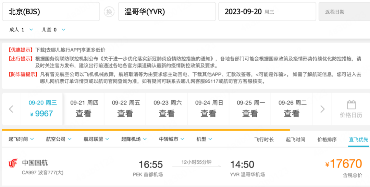Click arrival time 14:50
This screenshot has height=187, width=370.
point(242,164)
